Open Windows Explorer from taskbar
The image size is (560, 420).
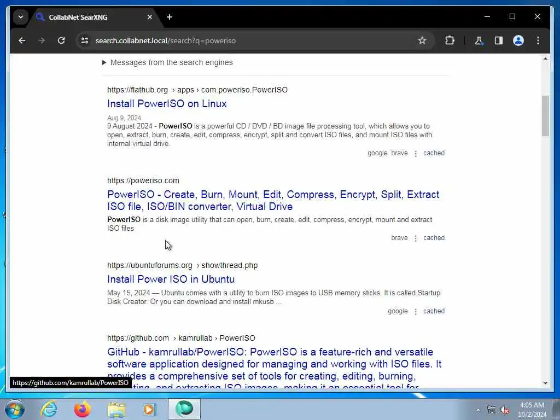pos(116,409)
